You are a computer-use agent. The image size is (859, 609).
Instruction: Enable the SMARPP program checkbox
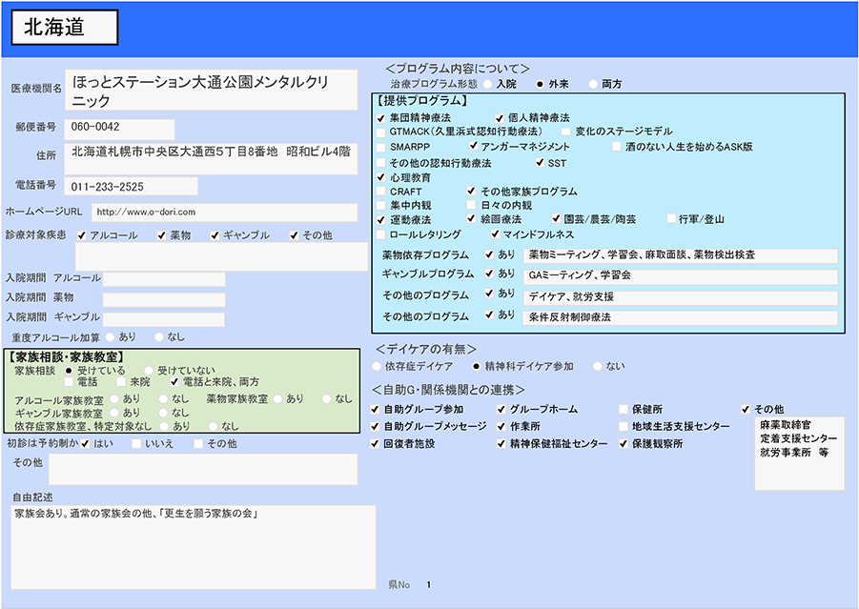(x=381, y=147)
